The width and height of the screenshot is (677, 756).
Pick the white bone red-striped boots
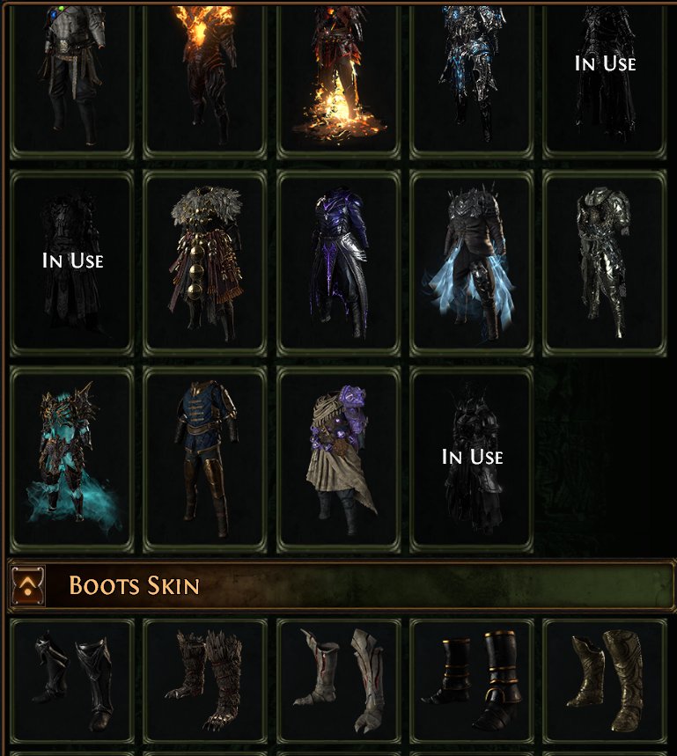click(338, 682)
